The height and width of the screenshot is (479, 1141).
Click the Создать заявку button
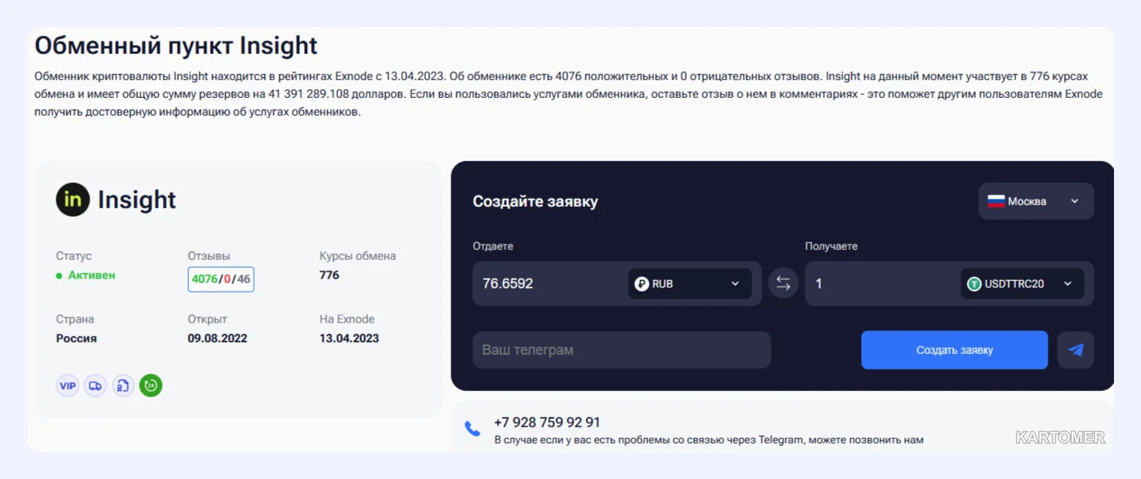tap(954, 350)
